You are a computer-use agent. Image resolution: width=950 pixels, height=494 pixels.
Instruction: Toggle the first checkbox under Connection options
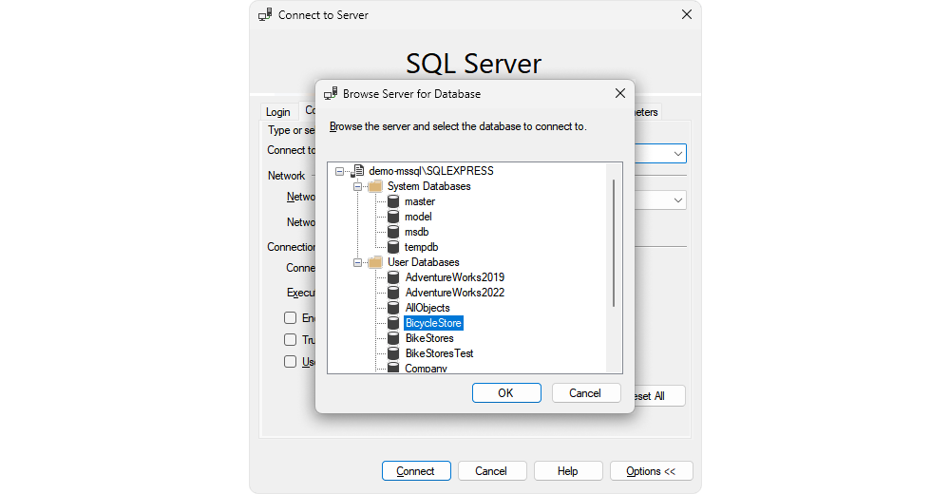point(290,317)
